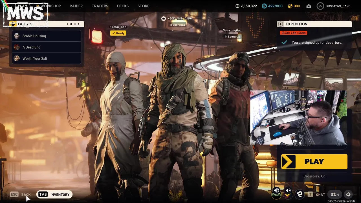Click the ESC key Back button
The image size is (361, 203).
[20, 195]
